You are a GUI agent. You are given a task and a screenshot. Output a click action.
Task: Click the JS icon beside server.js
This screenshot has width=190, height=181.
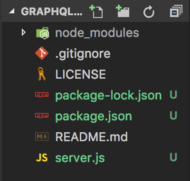point(42,157)
